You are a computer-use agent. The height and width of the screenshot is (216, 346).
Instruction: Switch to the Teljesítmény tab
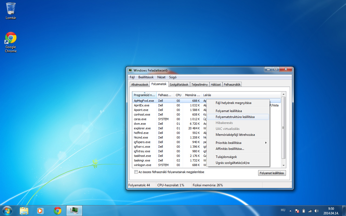[199, 85]
